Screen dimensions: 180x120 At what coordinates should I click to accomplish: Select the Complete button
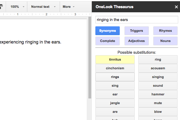pyautogui.click(x=107, y=41)
